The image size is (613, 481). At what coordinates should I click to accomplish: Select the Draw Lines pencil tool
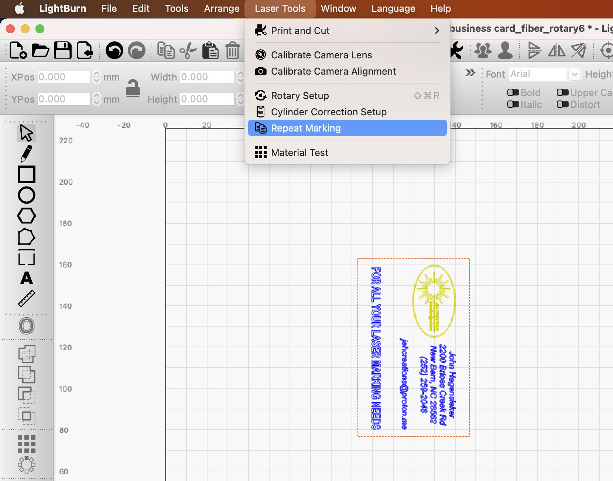(26, 153)
